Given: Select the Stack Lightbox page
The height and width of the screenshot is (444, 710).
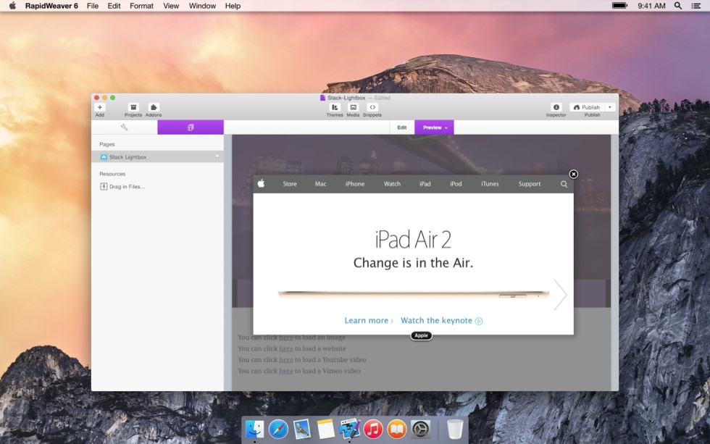Looking at the screenshot, I should tap(158, 156).
